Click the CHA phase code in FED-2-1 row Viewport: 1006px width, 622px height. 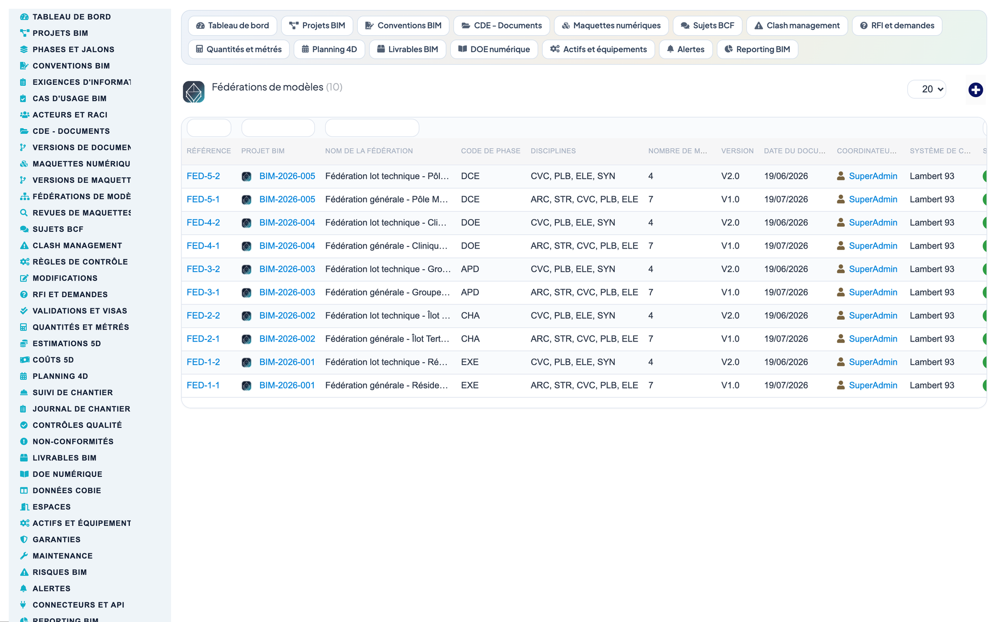point(470,339)
